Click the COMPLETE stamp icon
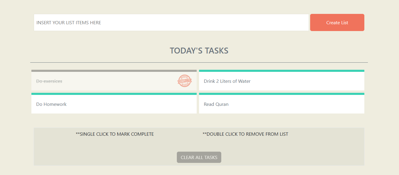Screen dimensions: 399x175 (x=185, y=81)
